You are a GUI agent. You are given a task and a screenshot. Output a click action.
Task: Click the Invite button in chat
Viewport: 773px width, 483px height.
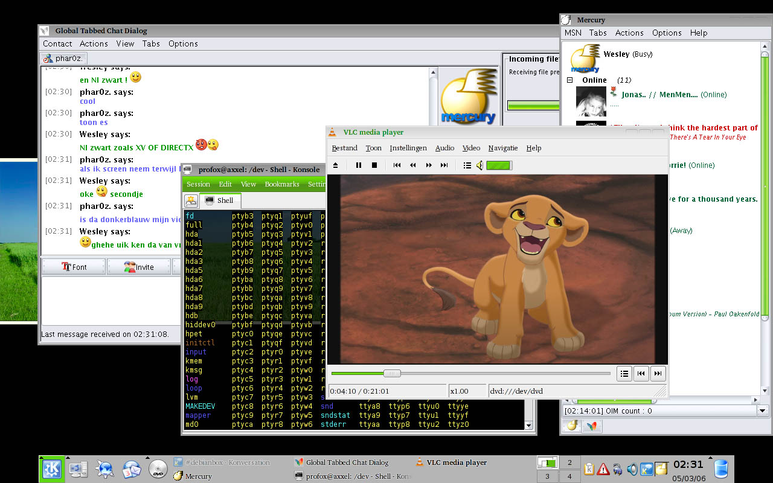coord(139,267)
